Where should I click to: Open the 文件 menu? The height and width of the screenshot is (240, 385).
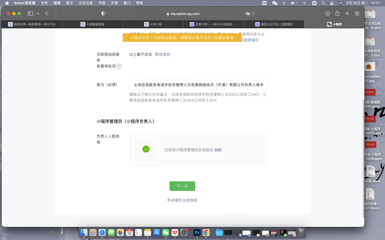(44, 3)
